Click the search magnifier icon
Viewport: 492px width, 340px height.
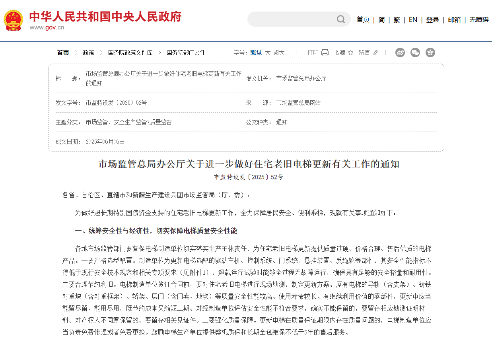click(341, 19)
